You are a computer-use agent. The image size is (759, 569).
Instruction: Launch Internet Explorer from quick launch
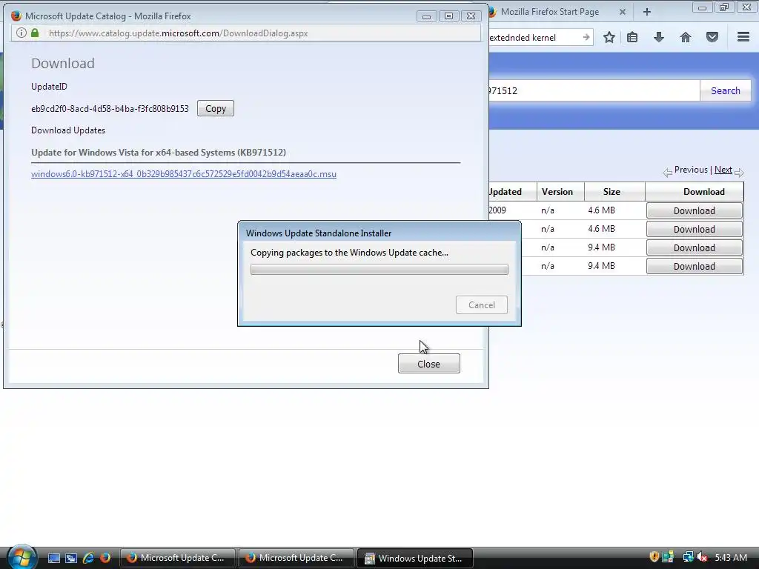point(88,558)
